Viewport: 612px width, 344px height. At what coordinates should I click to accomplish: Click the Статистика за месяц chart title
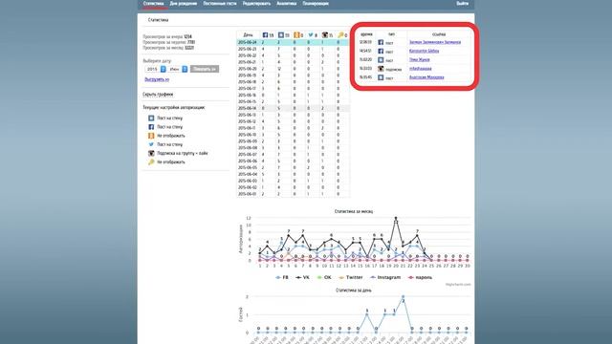pos(354,211)
